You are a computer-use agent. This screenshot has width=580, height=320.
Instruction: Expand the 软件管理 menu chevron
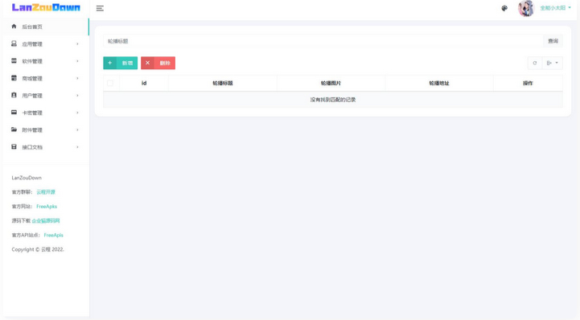(x=77, y=61)
